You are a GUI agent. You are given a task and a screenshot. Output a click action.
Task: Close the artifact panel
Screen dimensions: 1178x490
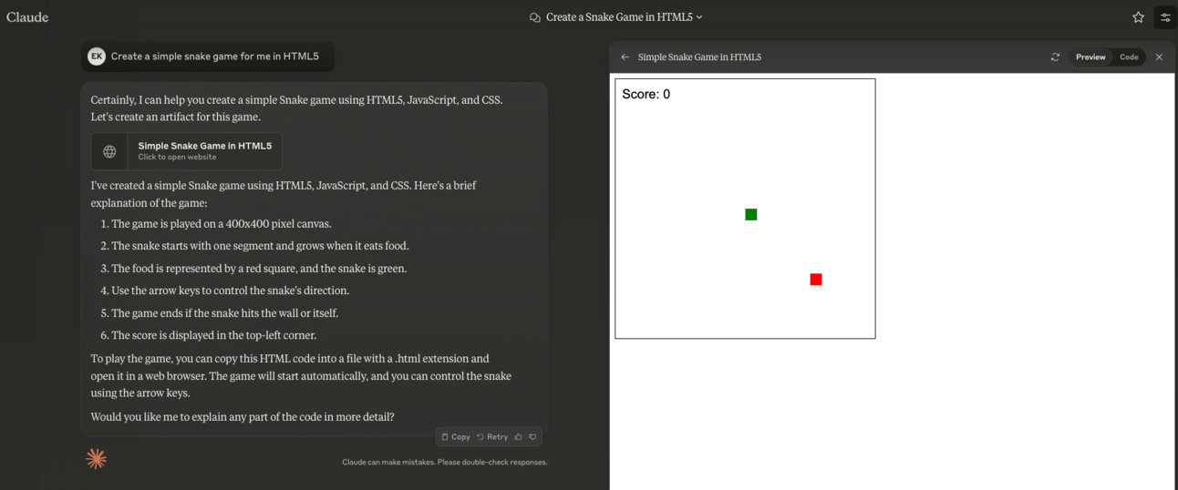tap(1159, 56)
